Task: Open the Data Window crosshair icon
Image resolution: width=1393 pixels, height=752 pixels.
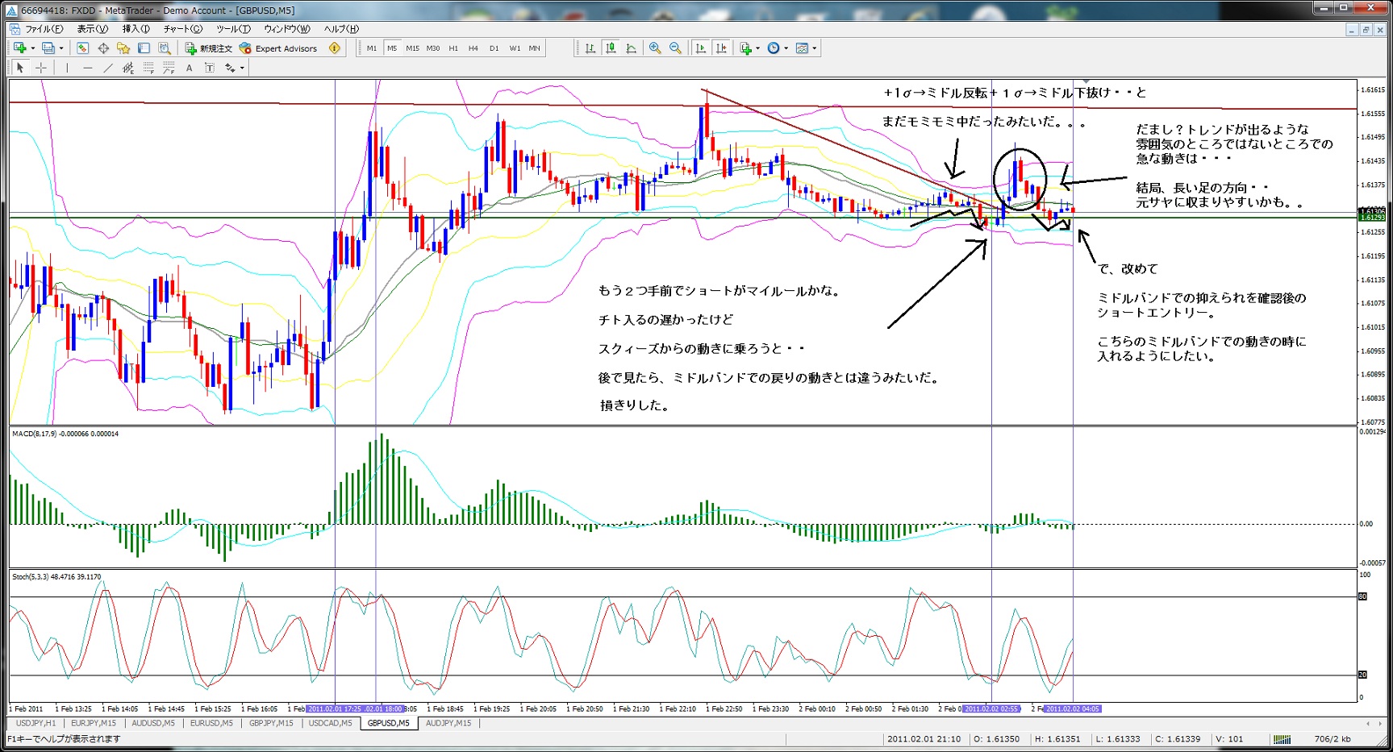Action: 103,48
